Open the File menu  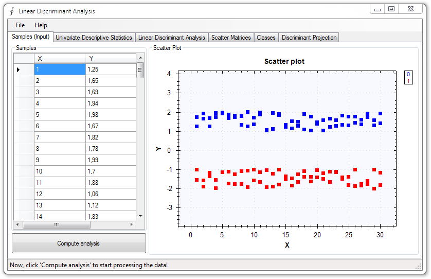(20, 25)
